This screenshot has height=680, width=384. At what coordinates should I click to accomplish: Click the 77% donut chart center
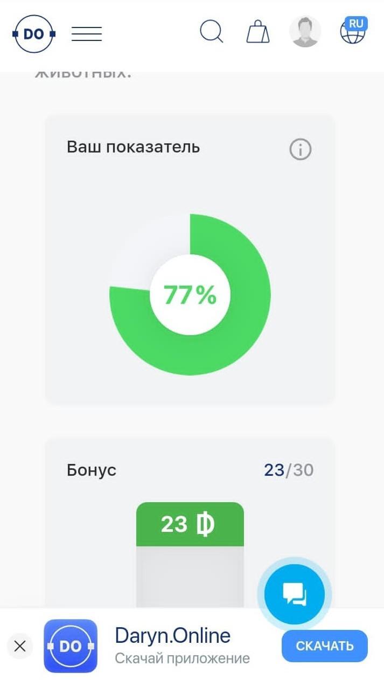coord(190,295)
